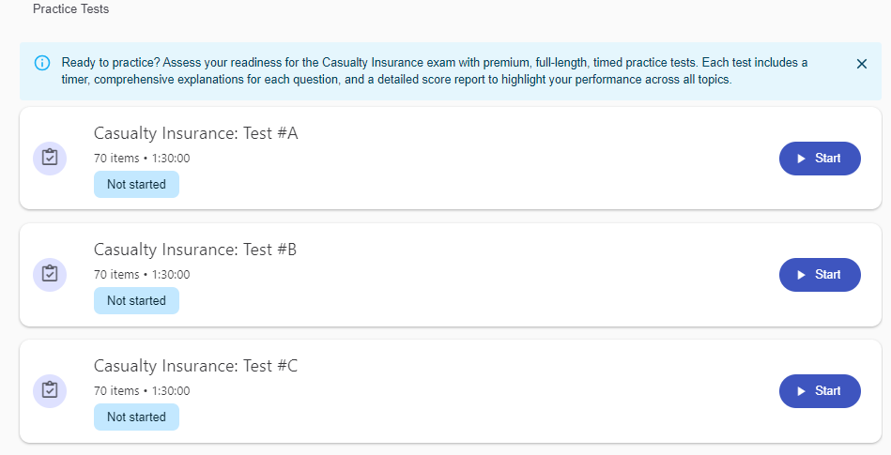Click Test #A's 70 items duration text

tap(142, 159)
